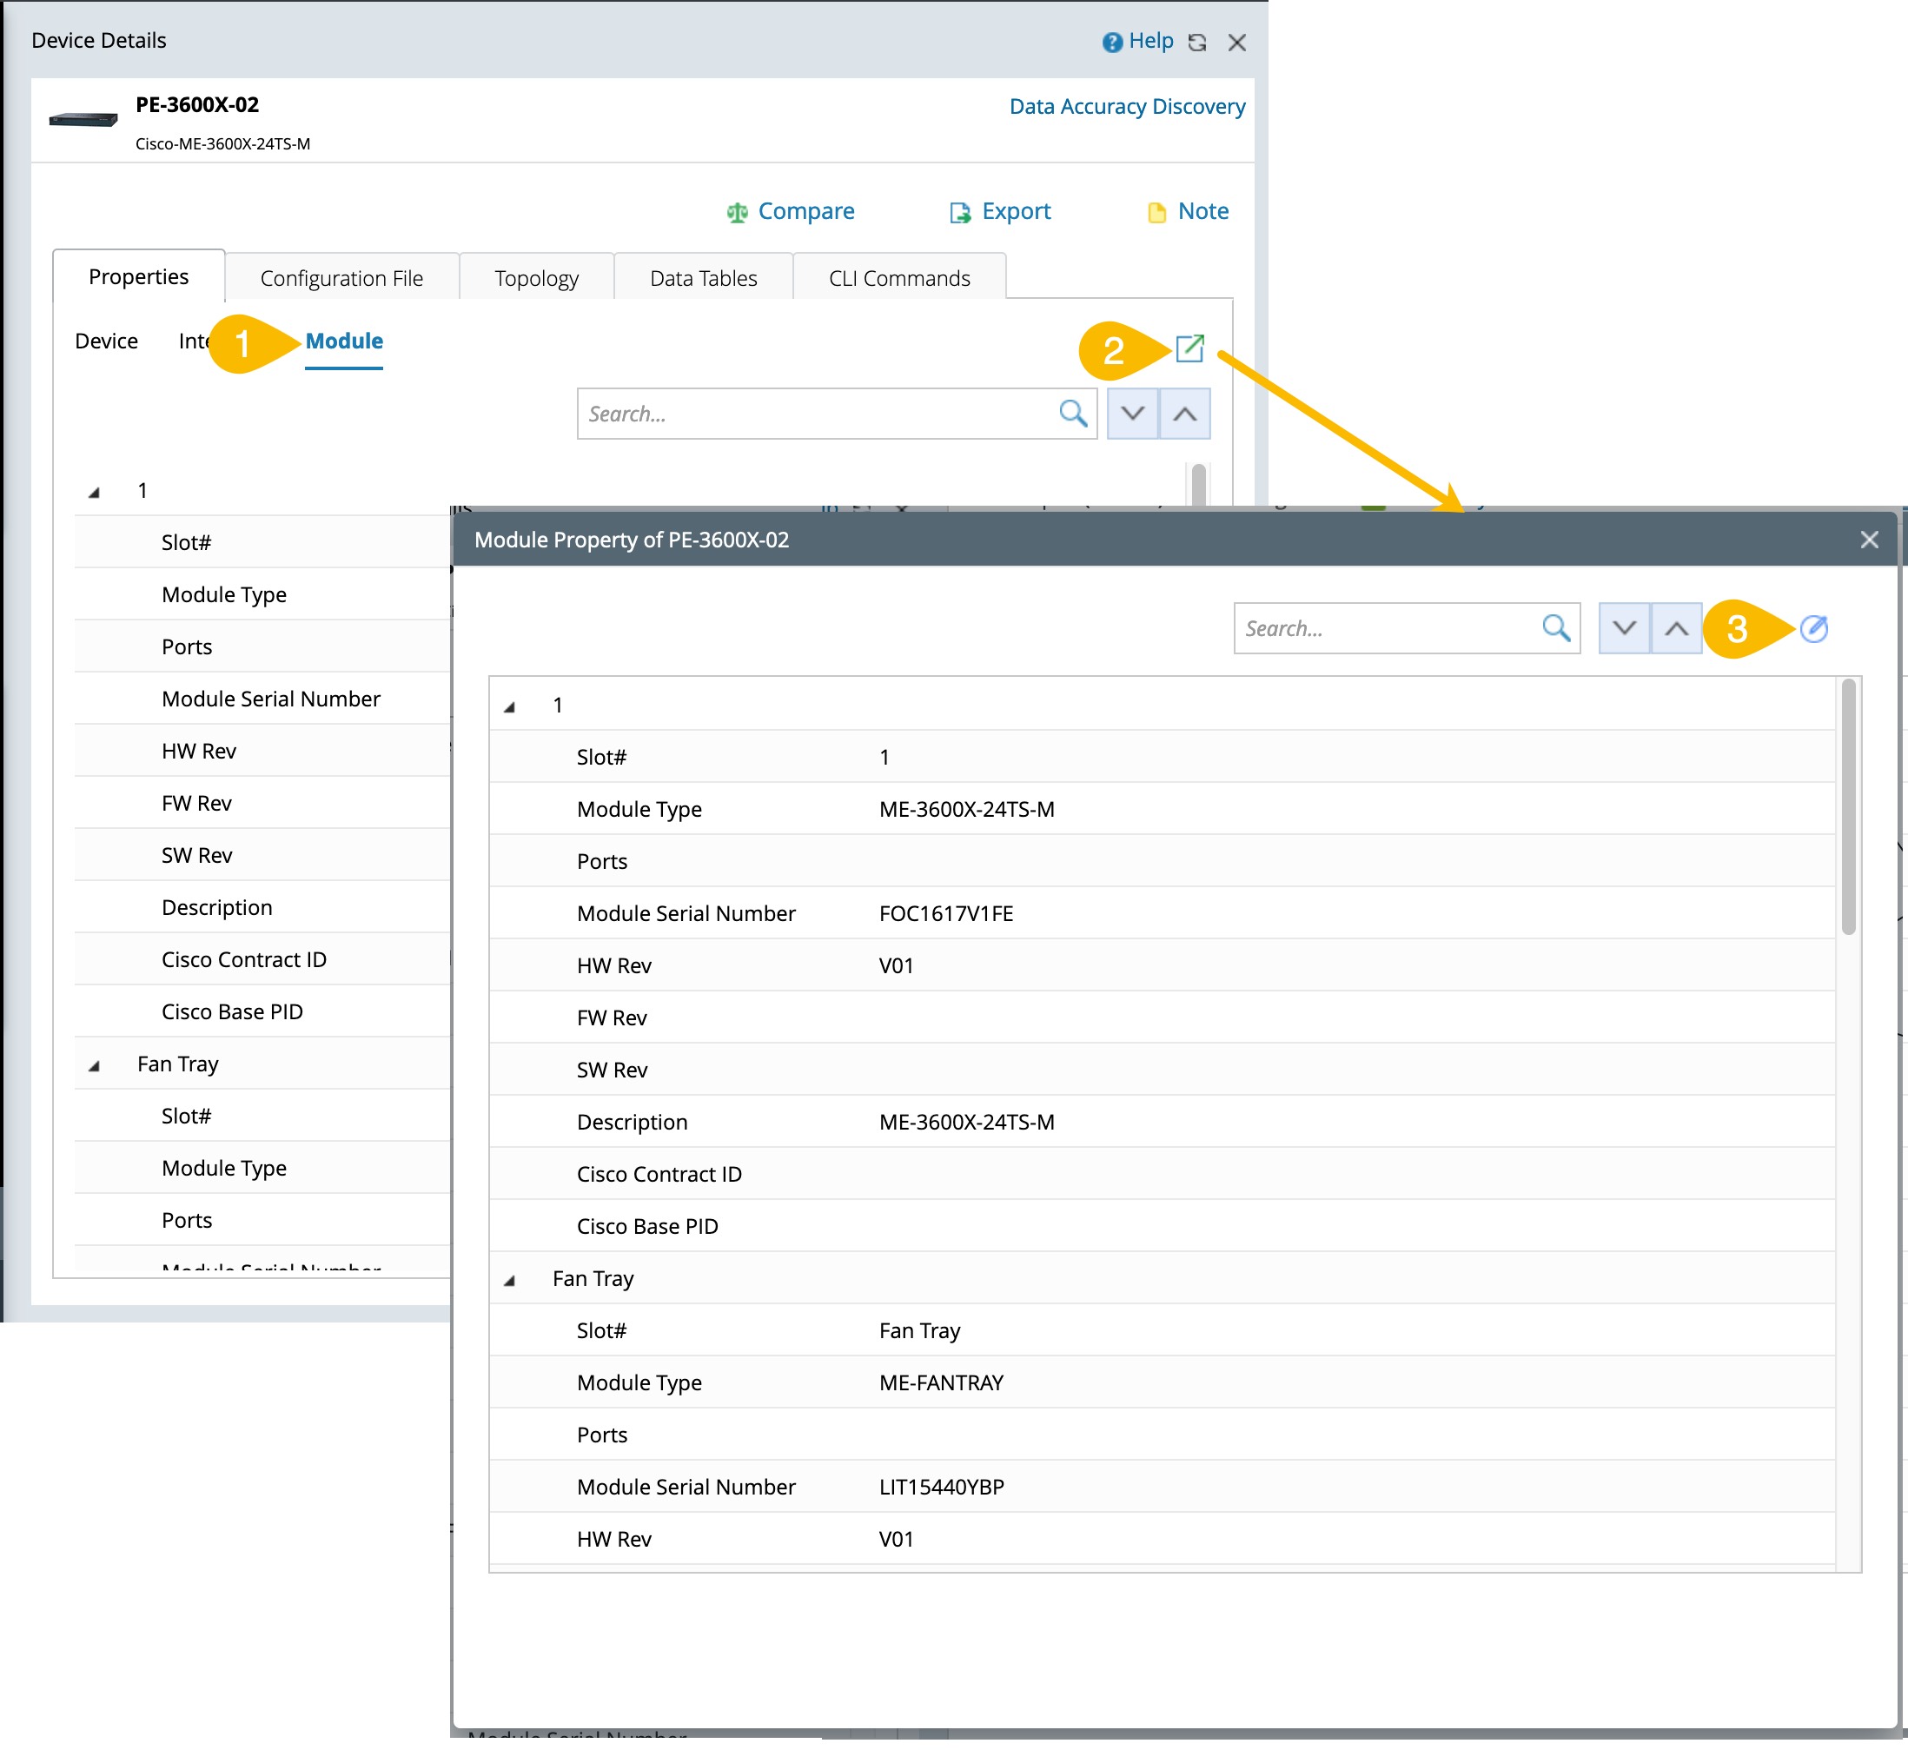The image size is (1908, 1750).
Task: Click search magnifier in Module Property dialog
Action: tap(1556, 628)
